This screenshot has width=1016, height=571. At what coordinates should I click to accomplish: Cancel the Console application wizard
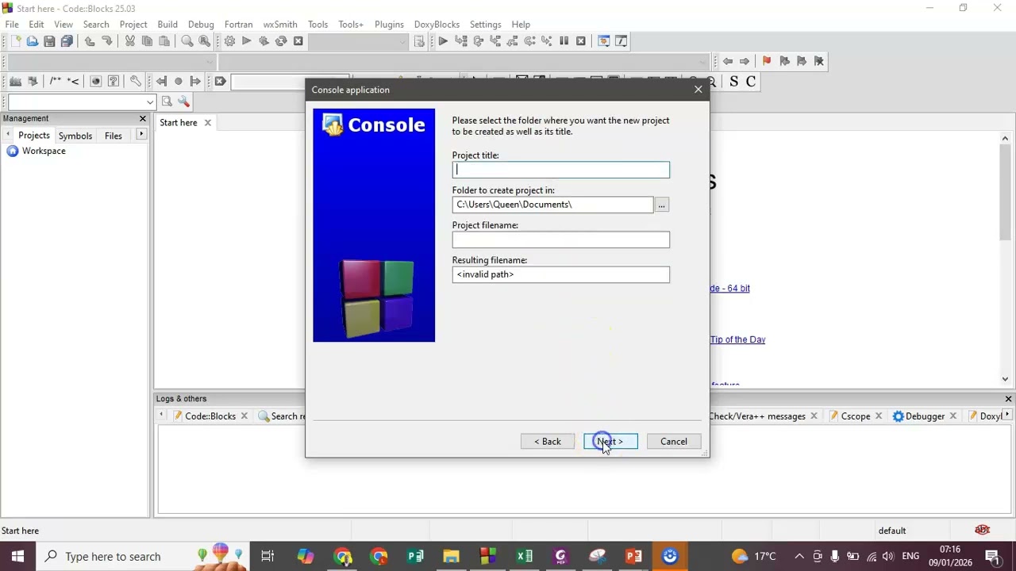click(x=674, y=442)
